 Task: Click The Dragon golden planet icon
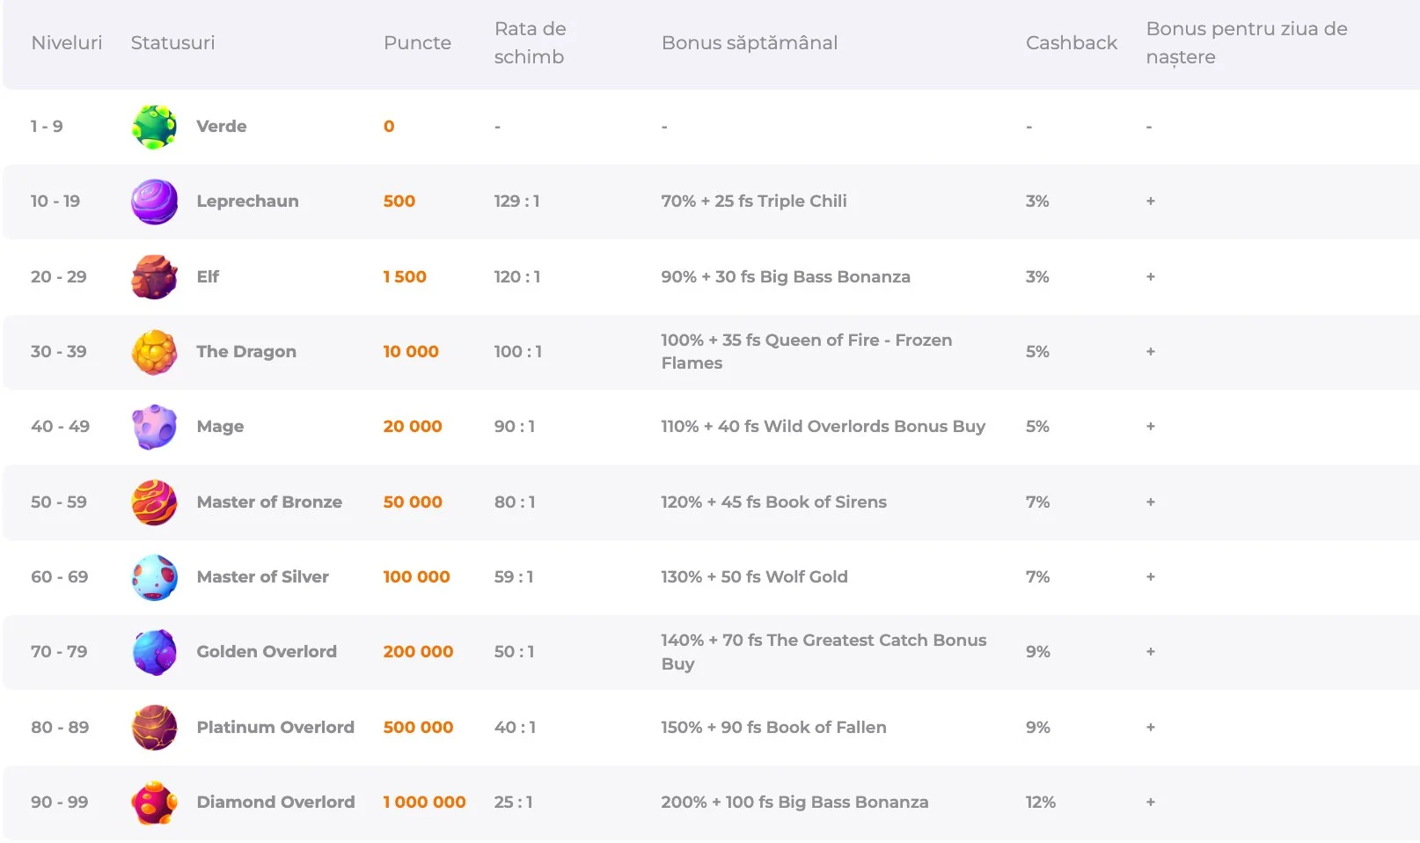154,352
